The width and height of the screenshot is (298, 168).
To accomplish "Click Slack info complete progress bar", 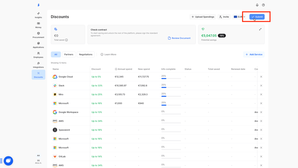I will pos(171,87).
